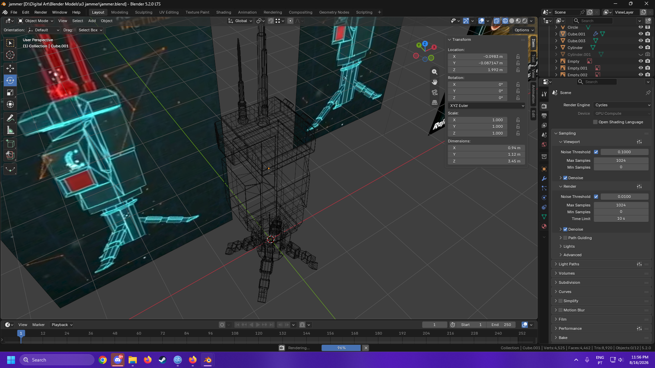Add a new workspace tab

click(x=379, y=12)
